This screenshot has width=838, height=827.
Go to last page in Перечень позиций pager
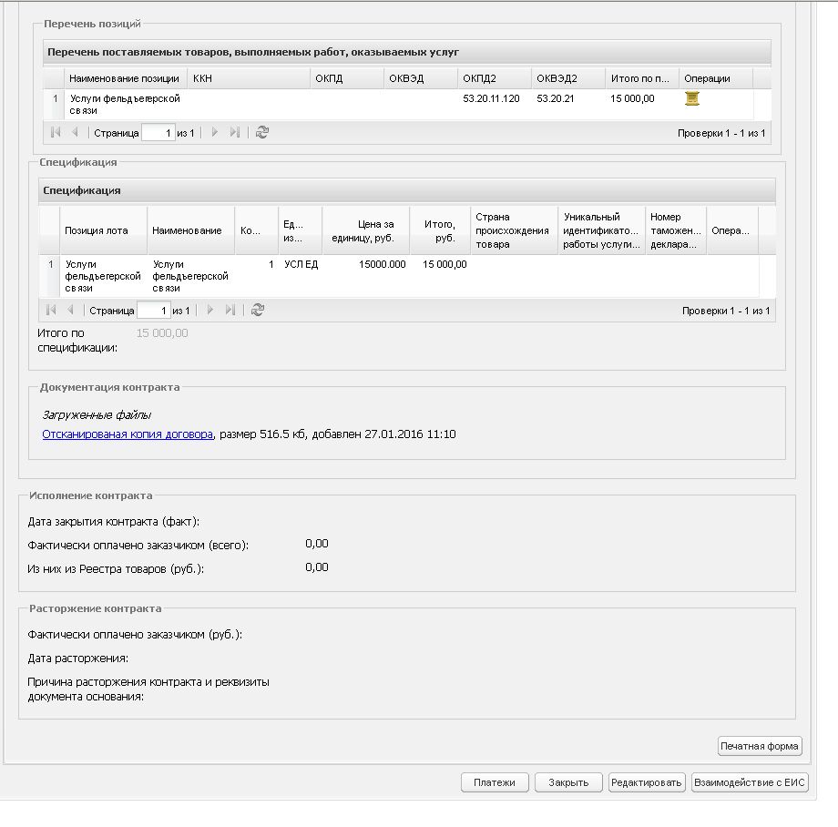point(235,132)
